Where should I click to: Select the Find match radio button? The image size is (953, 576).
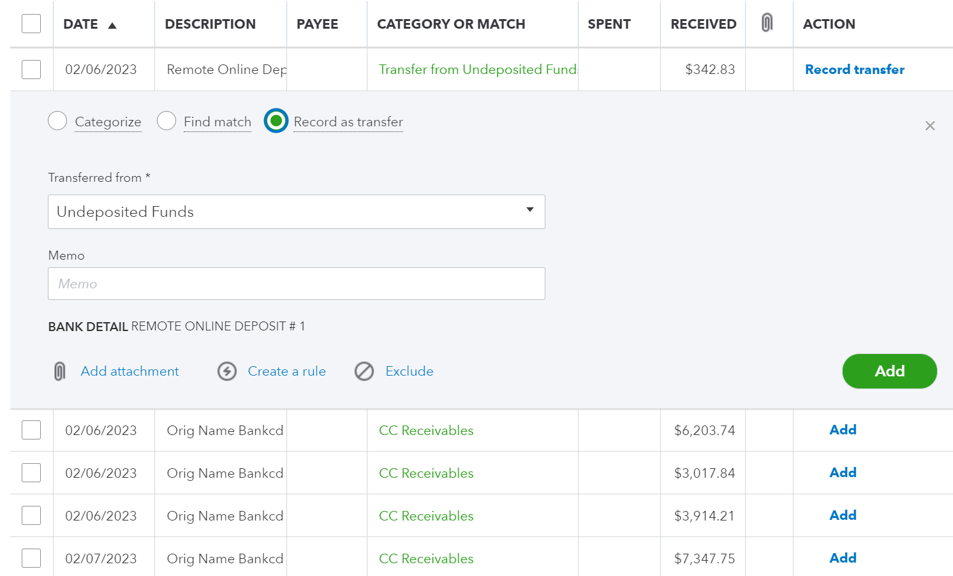pos(166,121)
